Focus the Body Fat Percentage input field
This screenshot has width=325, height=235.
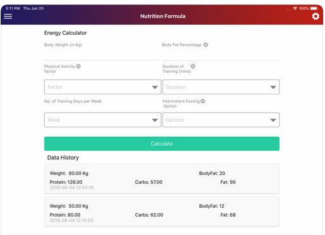pos(221,55)
